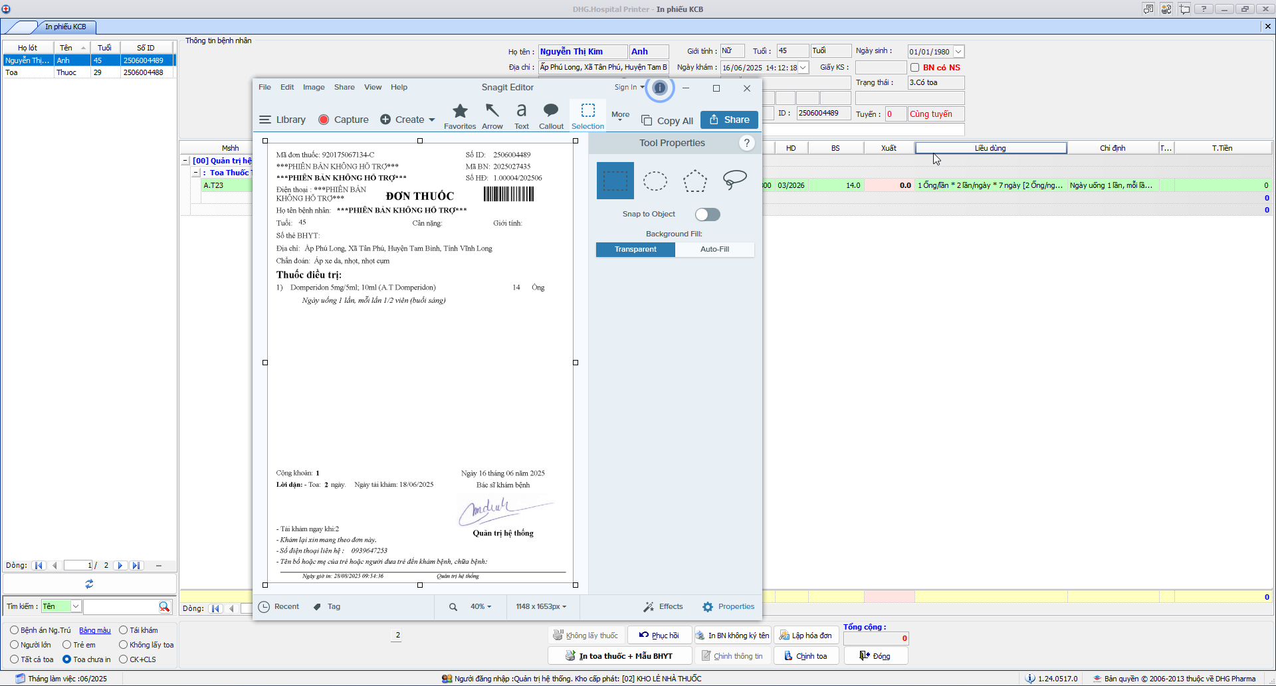The width and height of the screenshot is (1276, 686).
Task: Open the Ngày sinh date dropdown
Action: click(958, 52)
